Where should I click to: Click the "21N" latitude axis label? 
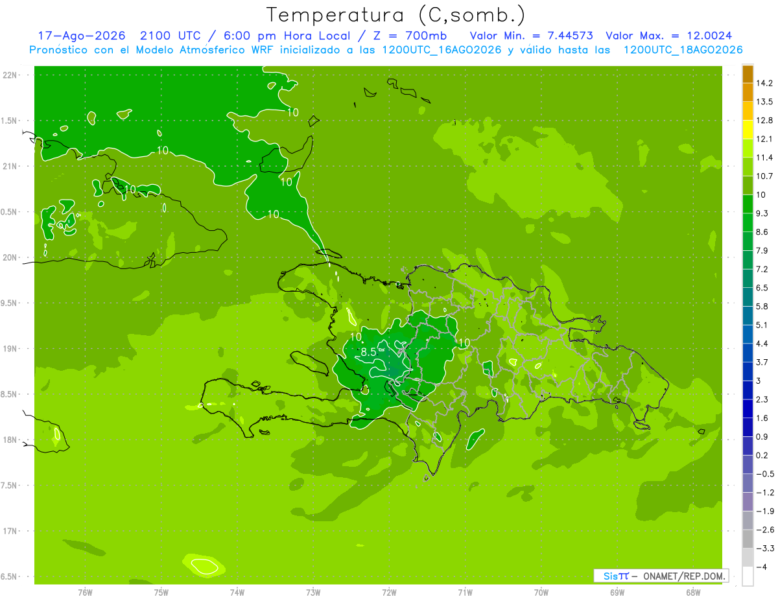click(x=9, y=167)
